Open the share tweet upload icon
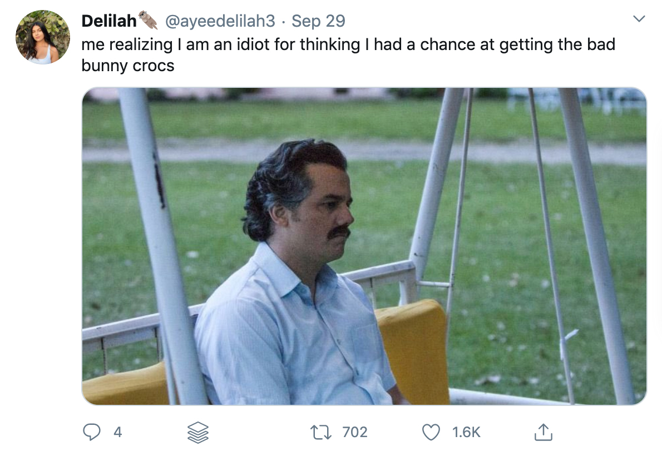Viewport: 662px width, 456px height. click(x=542, y=432)
